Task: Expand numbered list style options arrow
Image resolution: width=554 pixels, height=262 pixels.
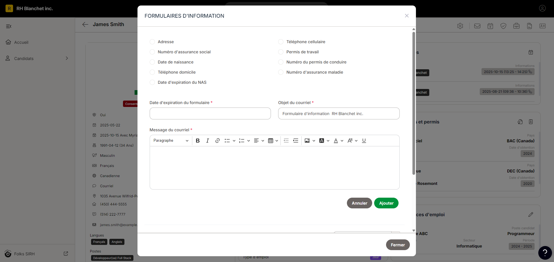Action: click(x=249, y=141)
